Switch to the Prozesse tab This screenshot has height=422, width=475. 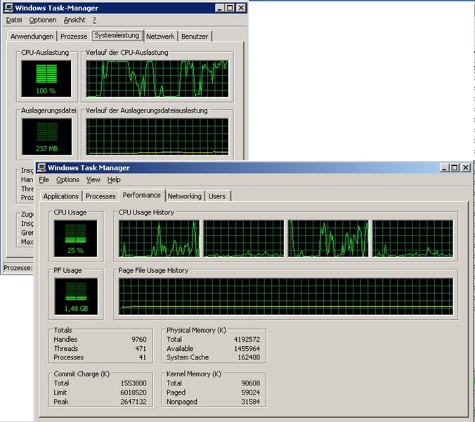point(74,37)
